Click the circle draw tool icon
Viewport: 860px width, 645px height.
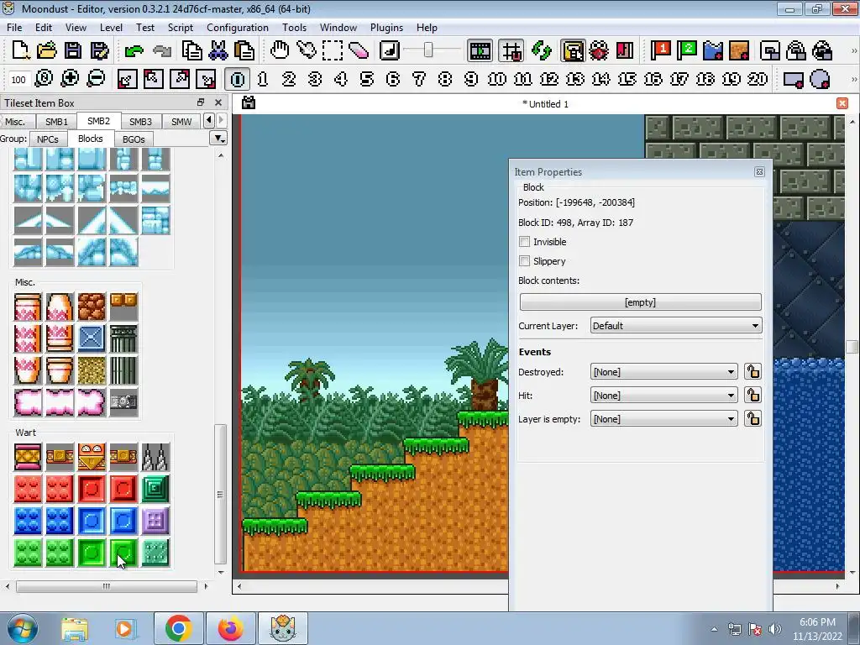pos(820,79)
